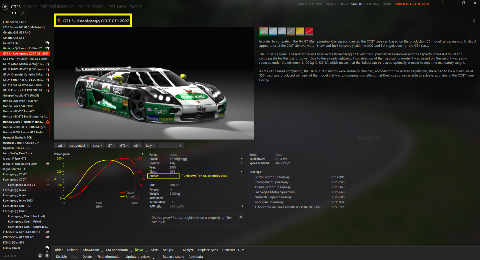Viewport: 480px width, 260px height.
Task: Select GT3 EVO - McLaren 720S GT3 2019
Action: coord(25,59)
